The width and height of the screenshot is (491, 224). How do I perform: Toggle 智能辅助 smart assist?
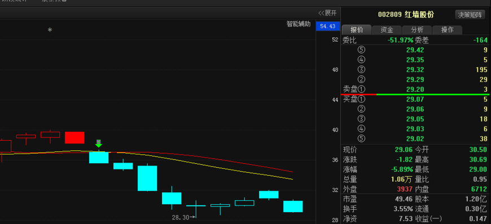tap(299, 24)
